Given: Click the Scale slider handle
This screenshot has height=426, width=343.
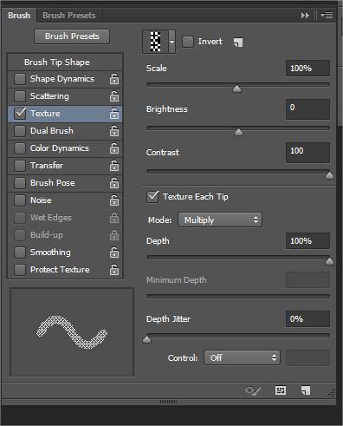Looking at the screenshot, I should point(236,88).
